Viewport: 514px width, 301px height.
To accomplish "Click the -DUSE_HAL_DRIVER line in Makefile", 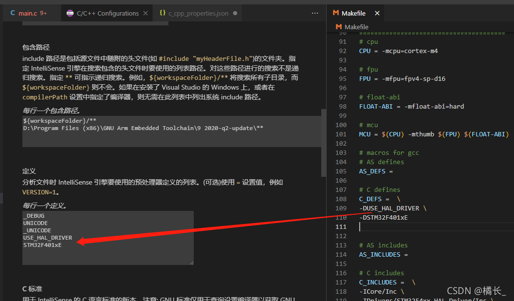I will pyautogui.click(x=393, y=208).
